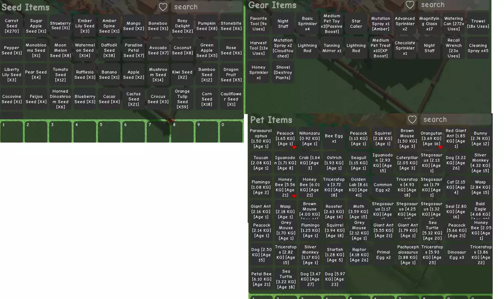This screenshot has width=504, height=299.
Task: Click the Pet Items search field
Action: pos(455,120)
